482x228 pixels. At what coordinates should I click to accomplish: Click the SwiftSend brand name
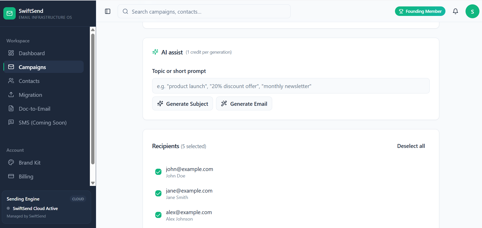pos(31,11)
